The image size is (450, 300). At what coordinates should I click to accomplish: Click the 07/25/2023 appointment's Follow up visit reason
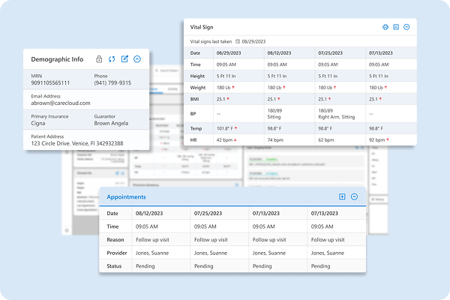[216, 240]
